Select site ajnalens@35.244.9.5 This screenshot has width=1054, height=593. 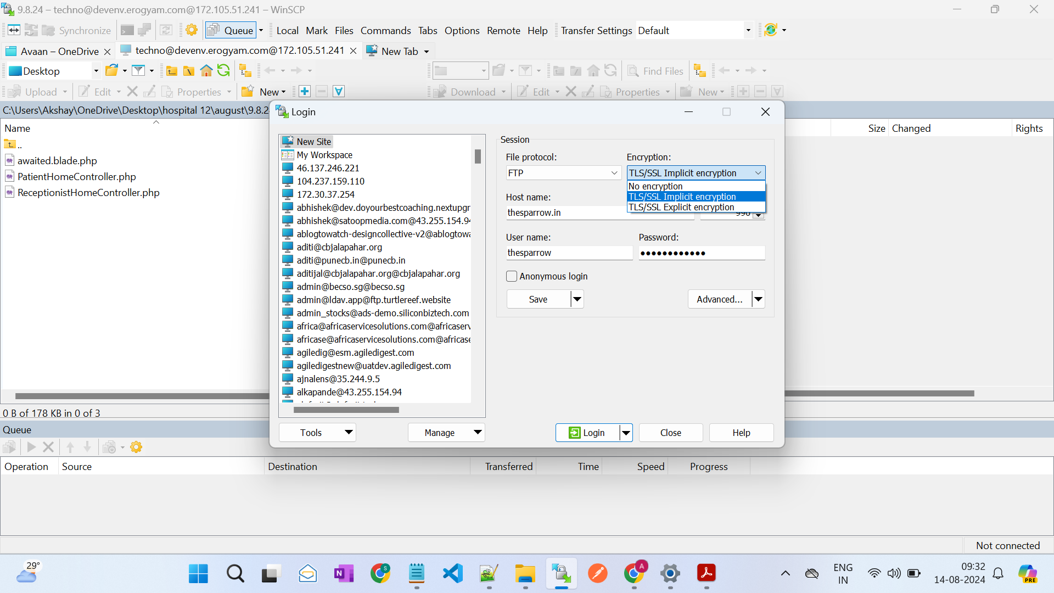(x=338, y=379)
